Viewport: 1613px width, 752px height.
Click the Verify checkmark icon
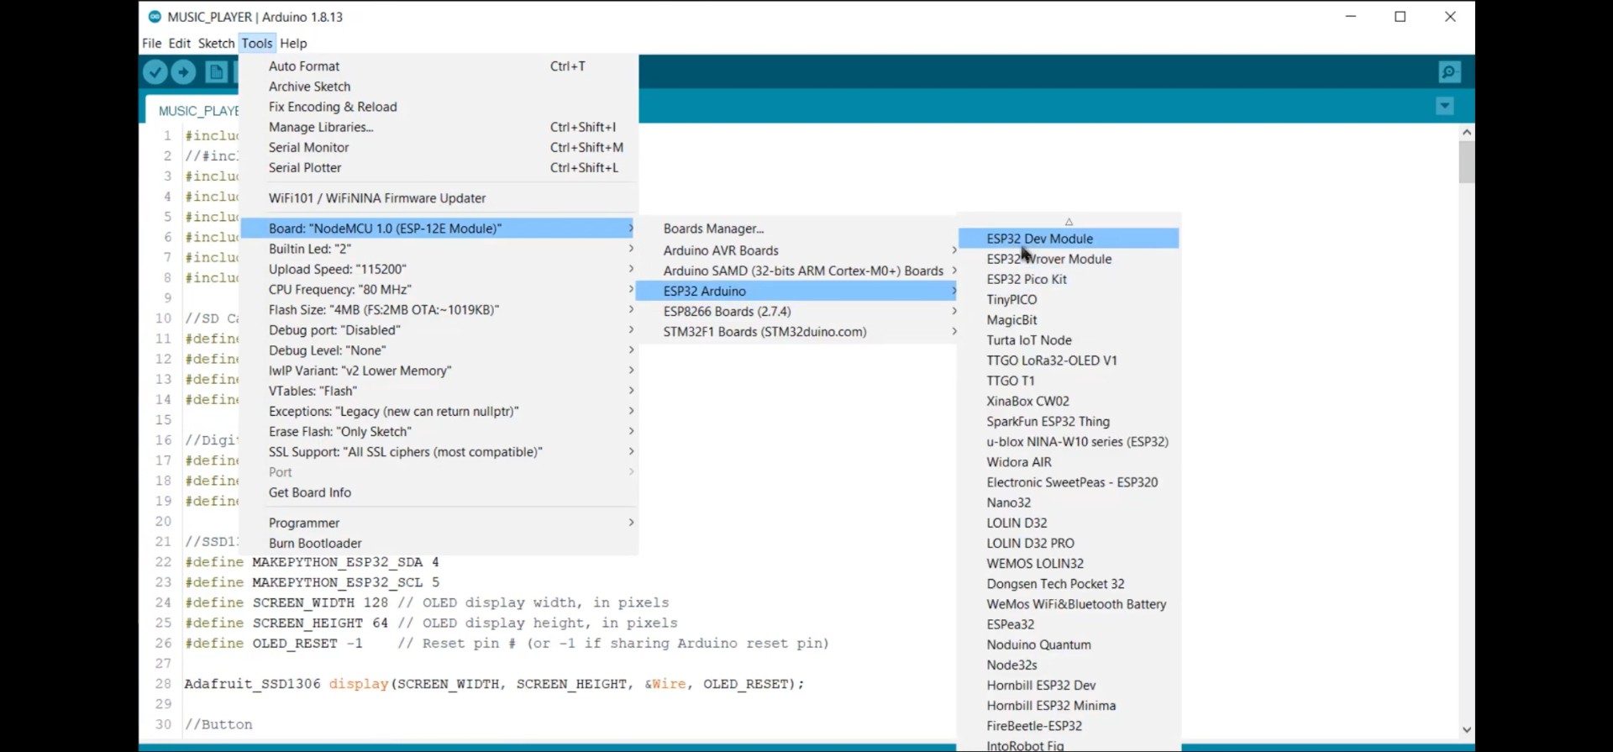(155, 72)
